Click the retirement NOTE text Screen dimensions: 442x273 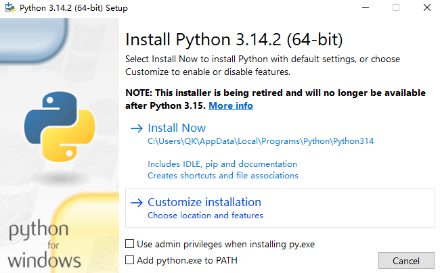click(x=275, y=99)
